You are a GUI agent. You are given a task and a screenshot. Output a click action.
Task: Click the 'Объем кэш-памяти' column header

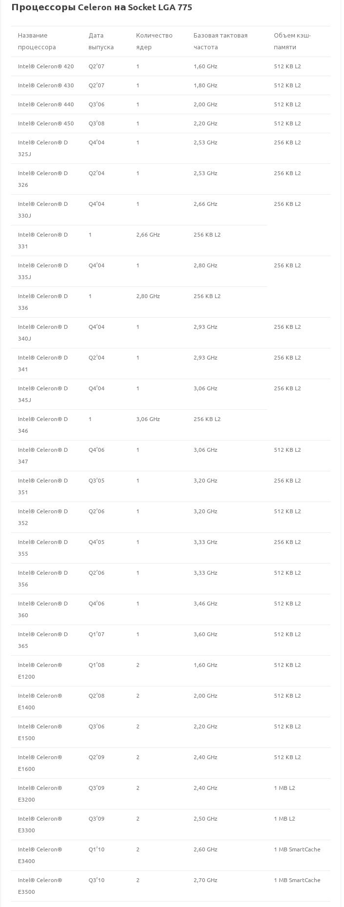(292, 41)
